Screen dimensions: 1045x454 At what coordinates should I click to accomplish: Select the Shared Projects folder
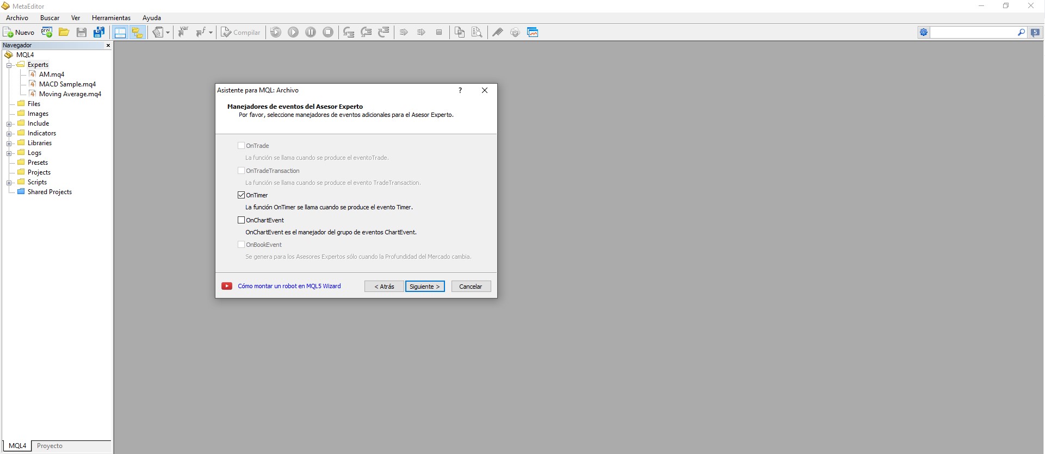[x=50, y=192]
